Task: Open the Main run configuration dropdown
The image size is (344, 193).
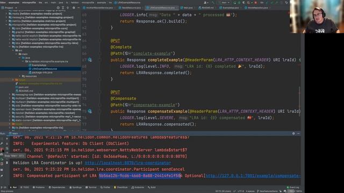Action: pos(224,3)
